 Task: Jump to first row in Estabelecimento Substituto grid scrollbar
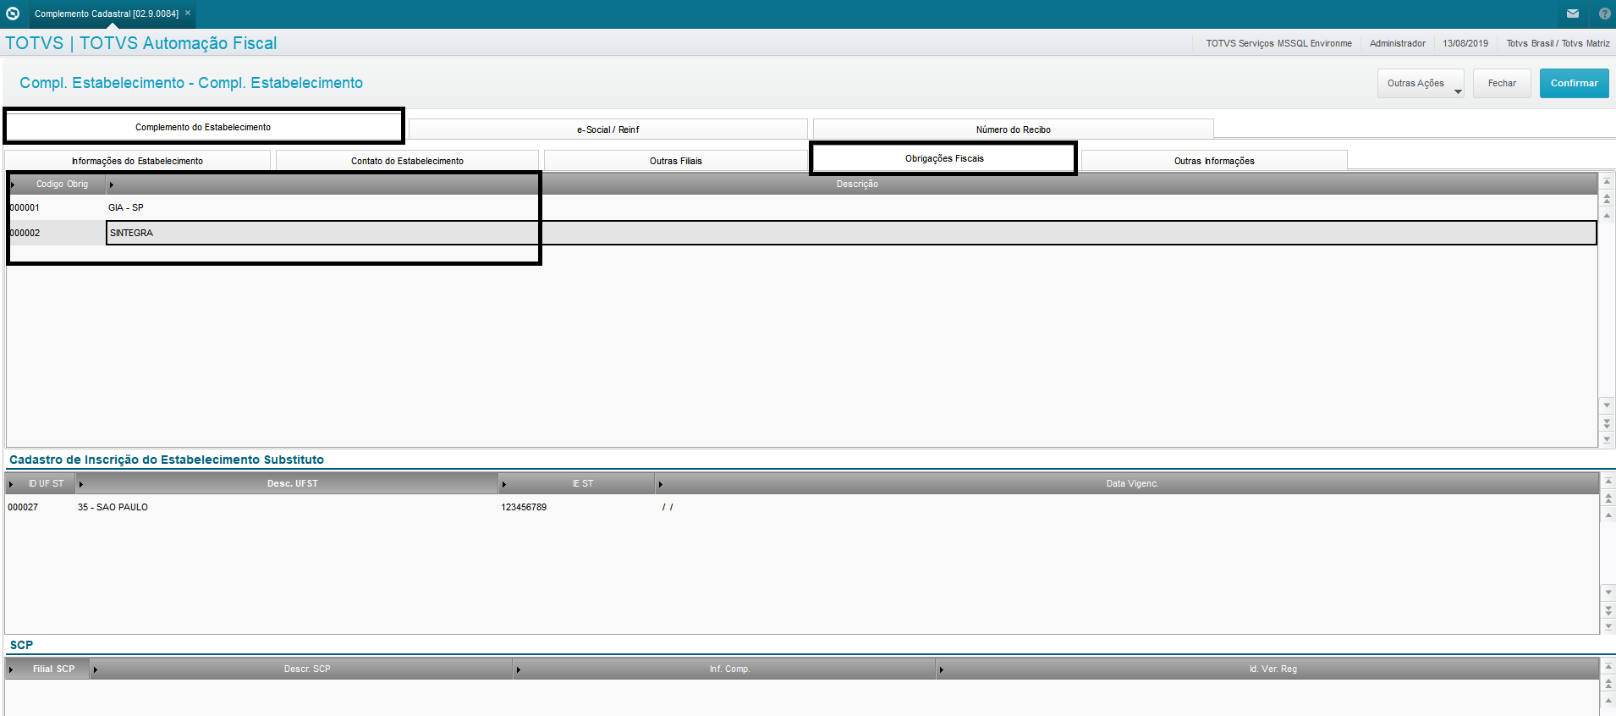tap(1608, 481)
